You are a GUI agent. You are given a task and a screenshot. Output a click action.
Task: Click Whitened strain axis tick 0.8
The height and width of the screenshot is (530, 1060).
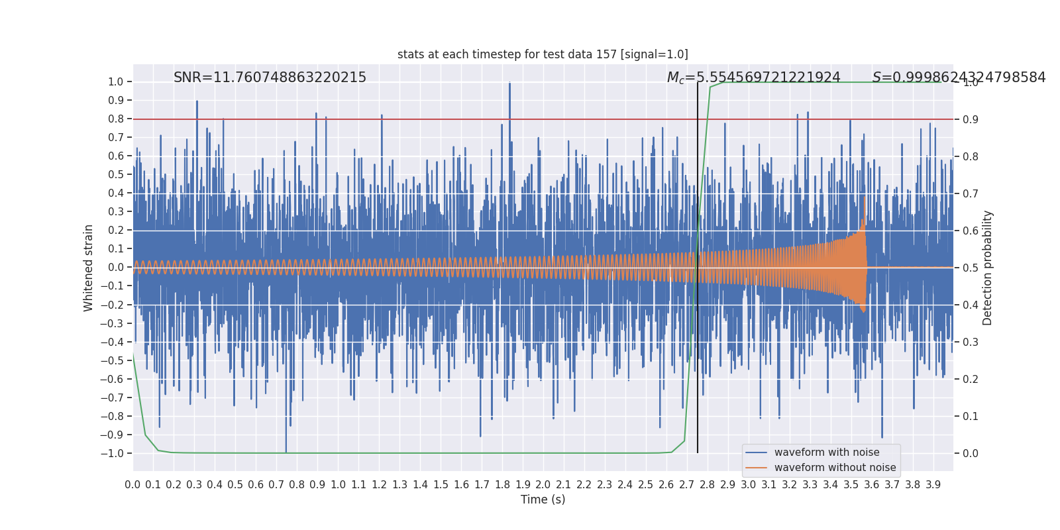116,119
